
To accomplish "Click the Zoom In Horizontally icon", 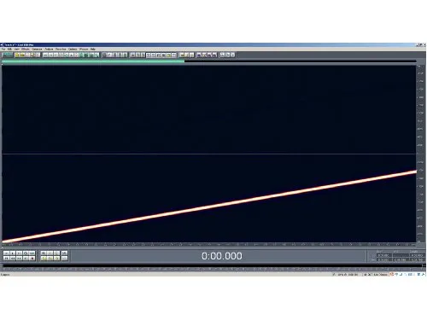I will pyautogui.click(x=44, y=253).
